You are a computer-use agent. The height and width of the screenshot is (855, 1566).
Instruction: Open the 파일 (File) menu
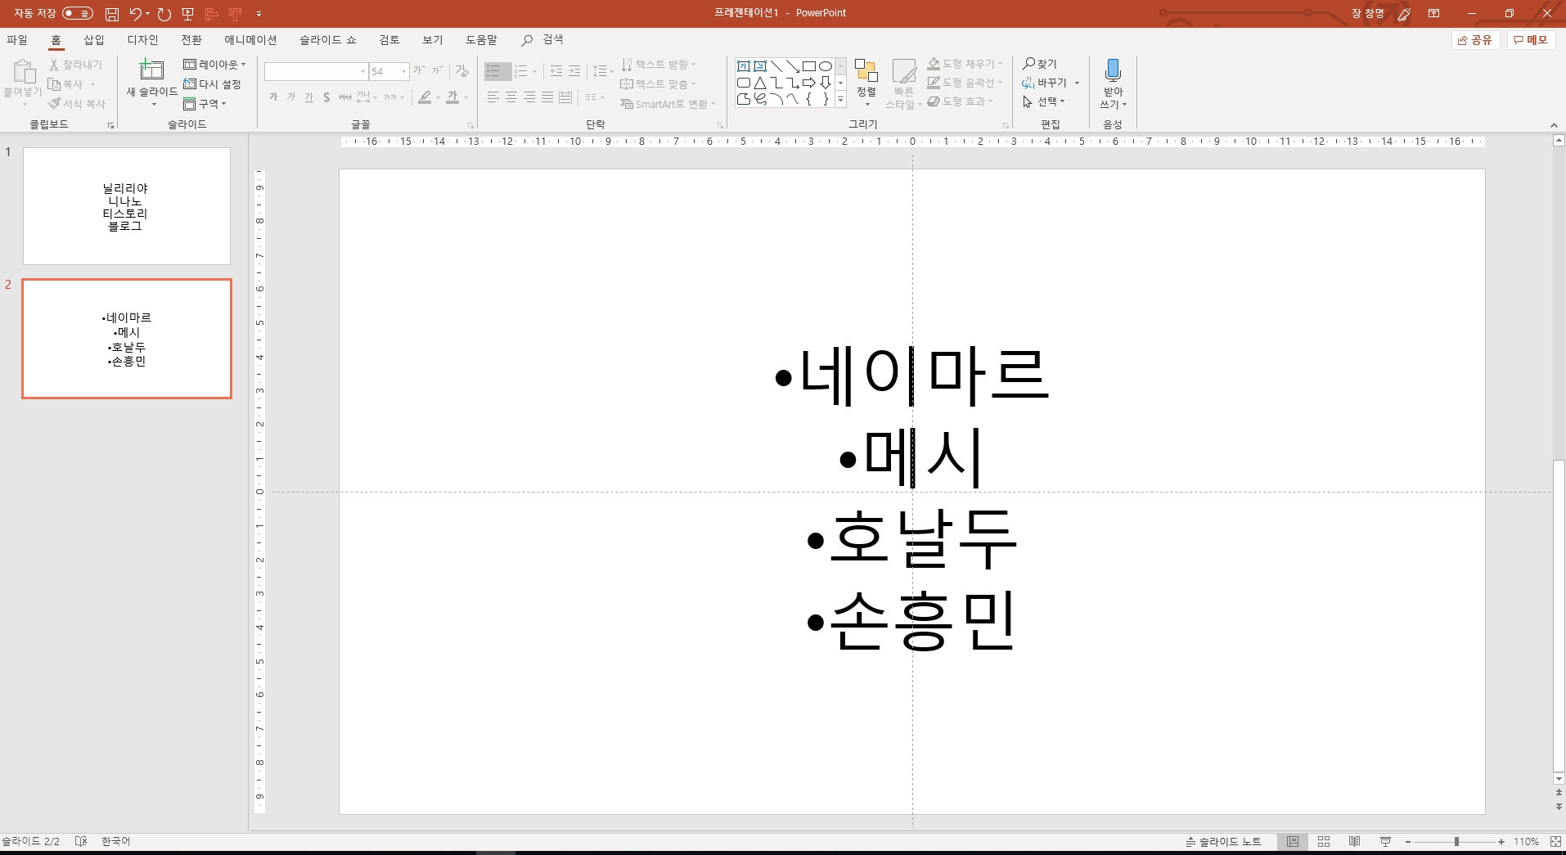pos(17,39)
